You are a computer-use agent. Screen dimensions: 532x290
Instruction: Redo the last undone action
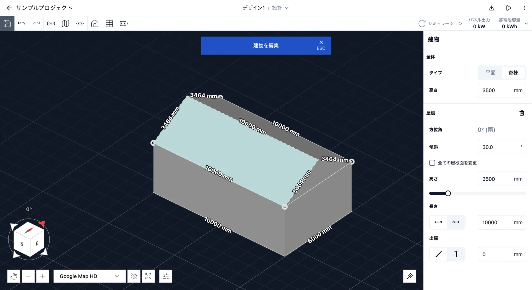pyautogui.click(x=36, y=24)
